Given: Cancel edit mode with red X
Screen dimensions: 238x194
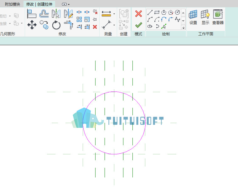Looking at the screenshot, I should (138, 14).
